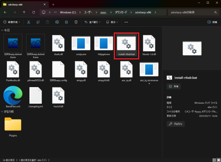Select BandPlan.xml Edge icon
Screen dimensions: 221x162
click(x=13, y=95)
